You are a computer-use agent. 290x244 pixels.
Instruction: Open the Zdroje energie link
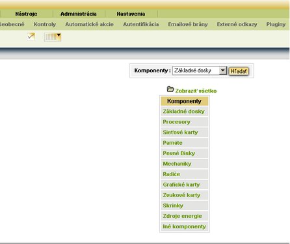coord(182,216)
